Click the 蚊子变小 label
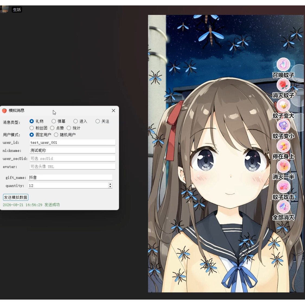The image size is (305, 305). tap(283, 136)
